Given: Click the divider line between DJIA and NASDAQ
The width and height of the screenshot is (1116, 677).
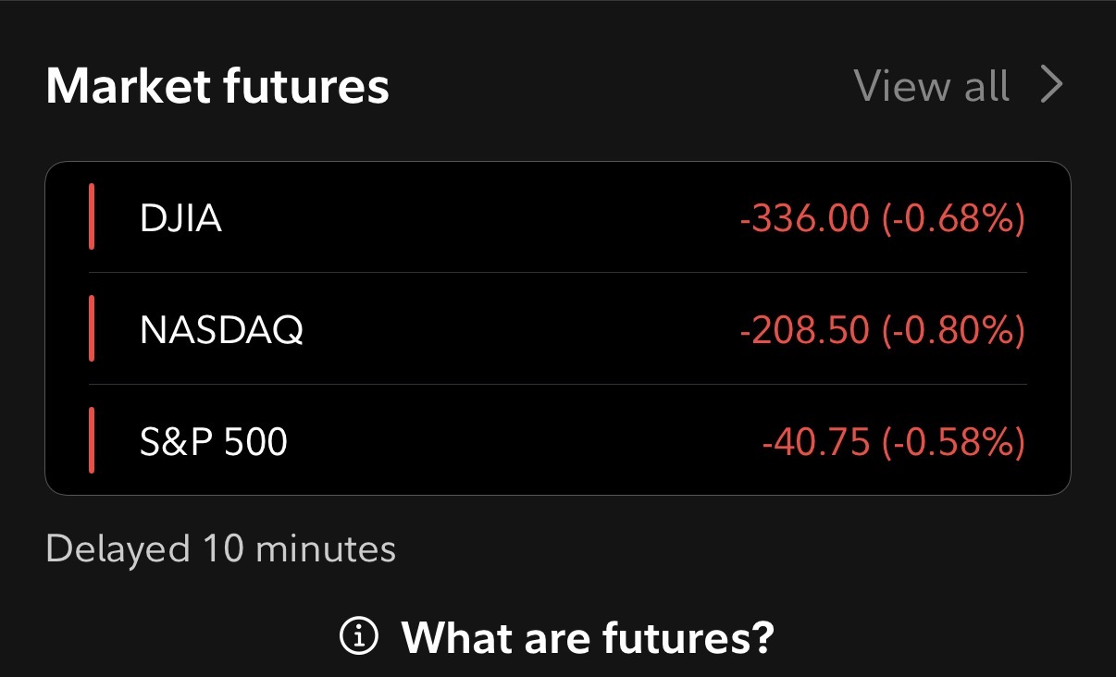Looking at the screenshot, I should (x=557, y=273).
